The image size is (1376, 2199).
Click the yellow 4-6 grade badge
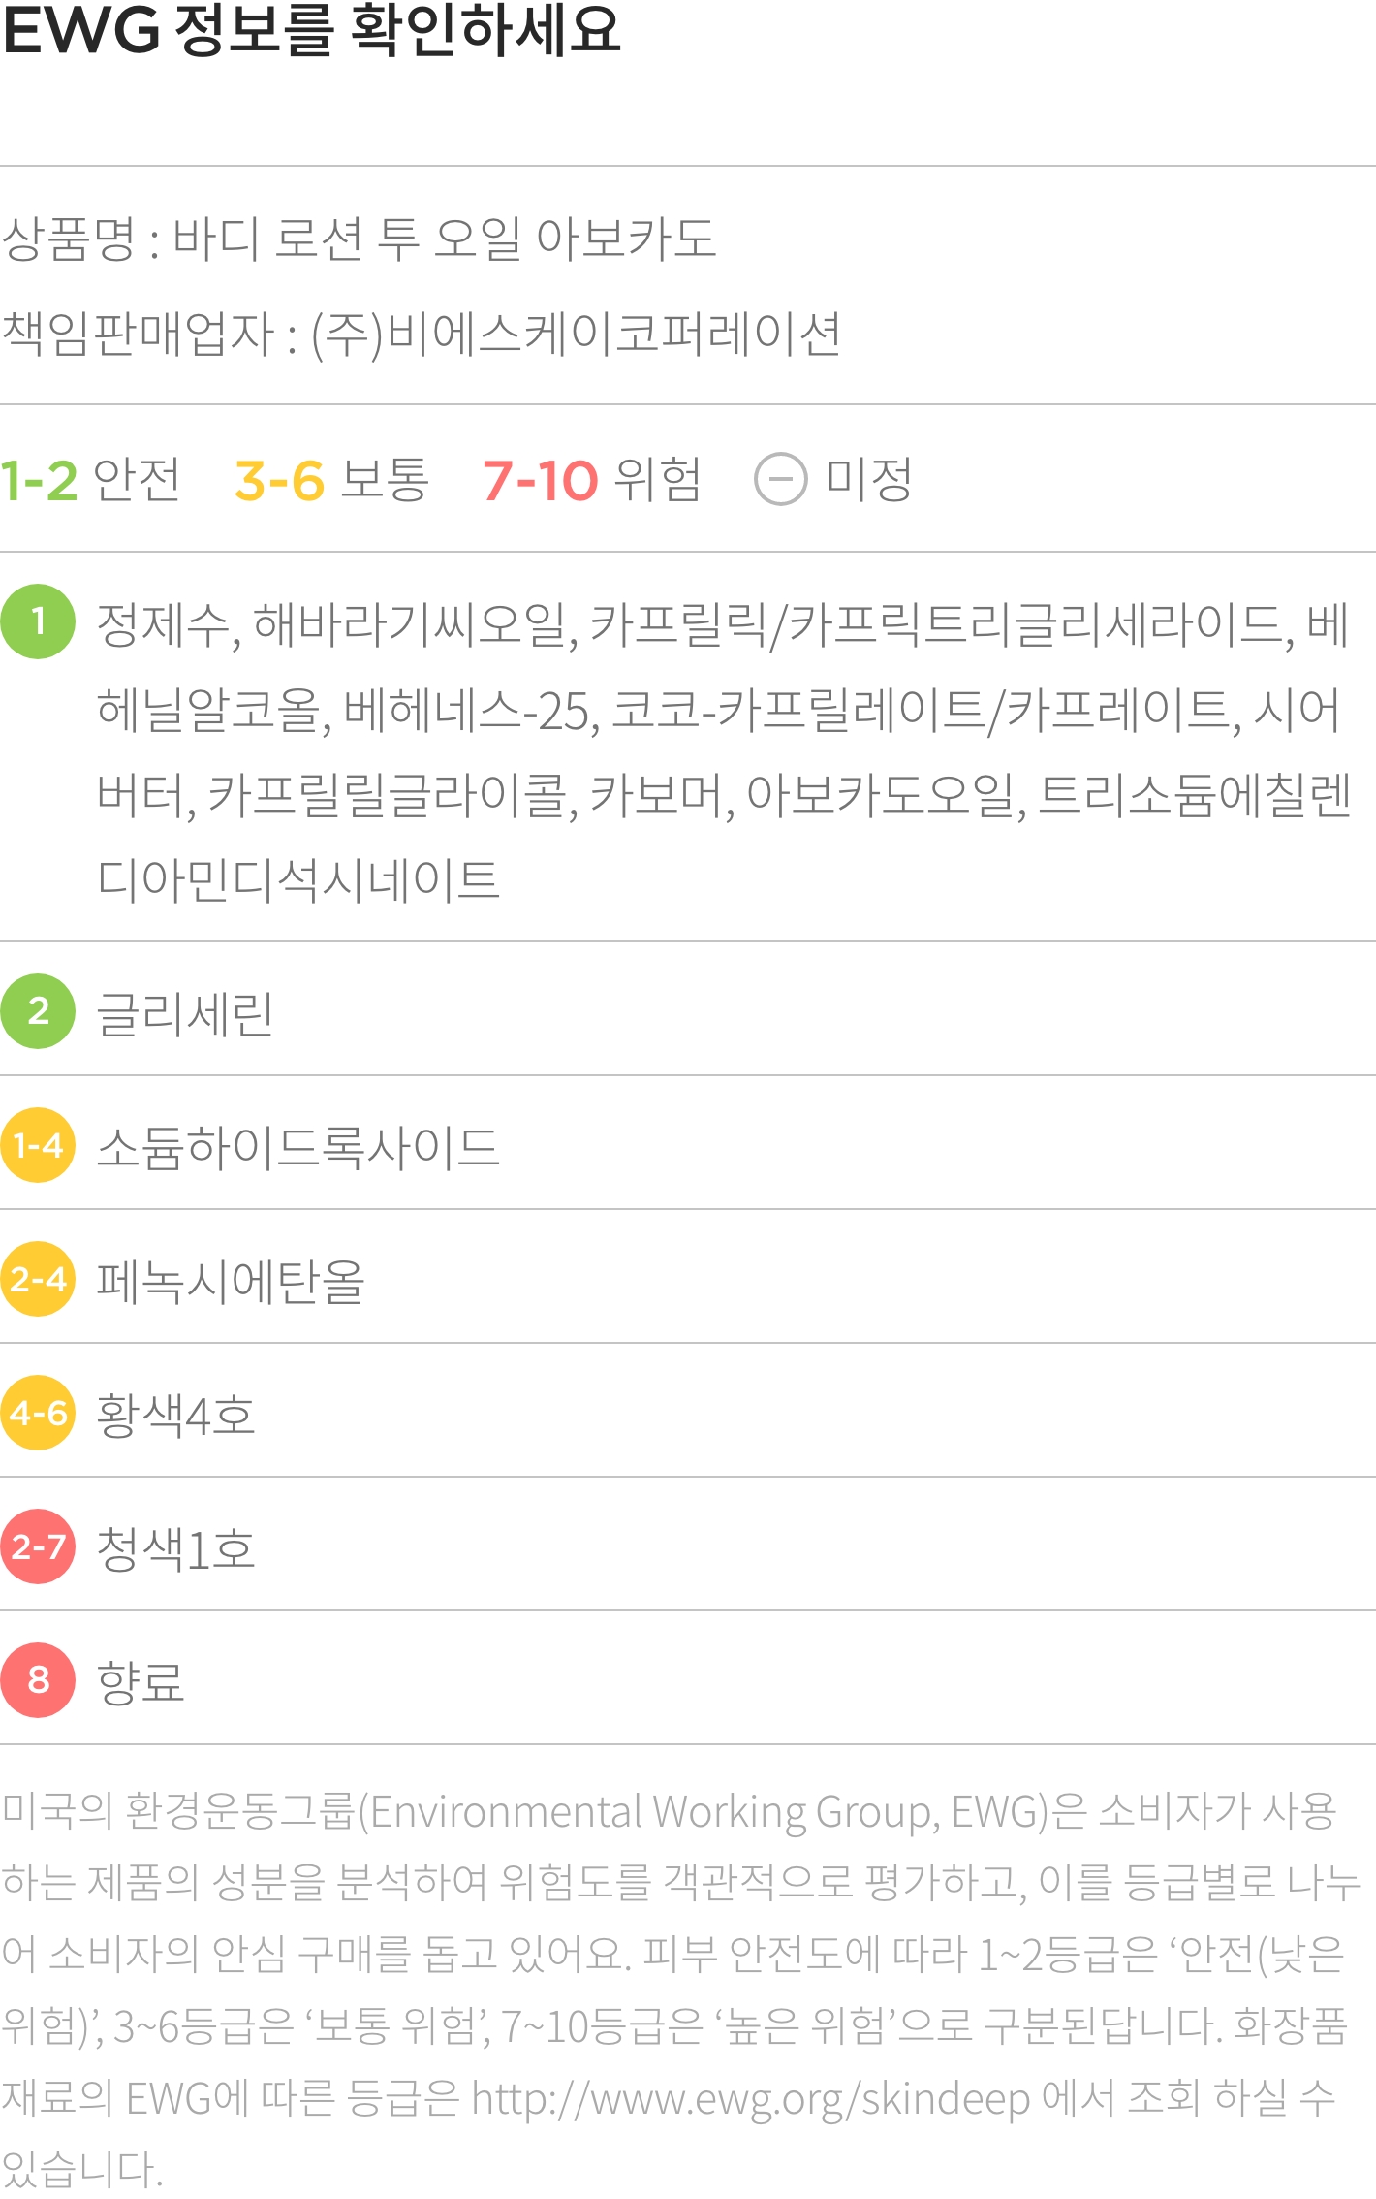(38, 1413)
